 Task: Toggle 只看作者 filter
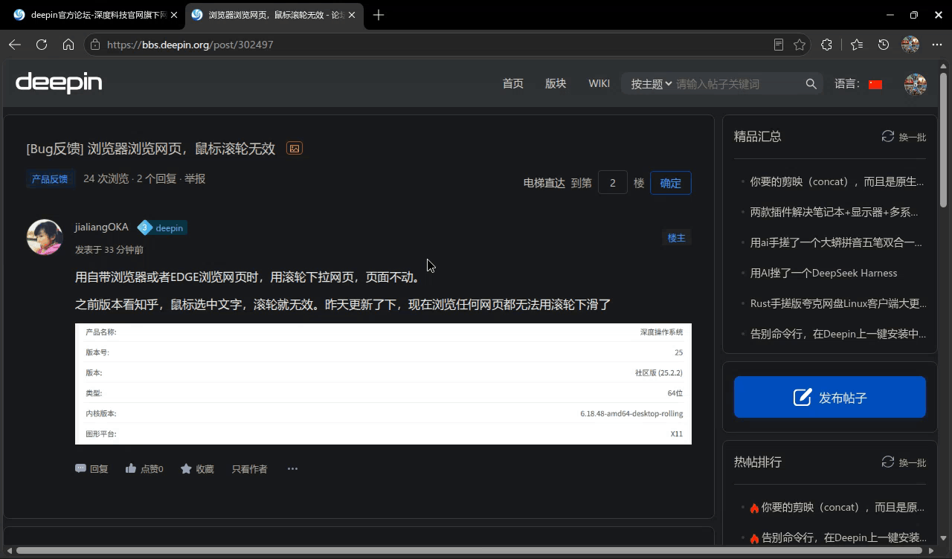click(x=249, y=469)
